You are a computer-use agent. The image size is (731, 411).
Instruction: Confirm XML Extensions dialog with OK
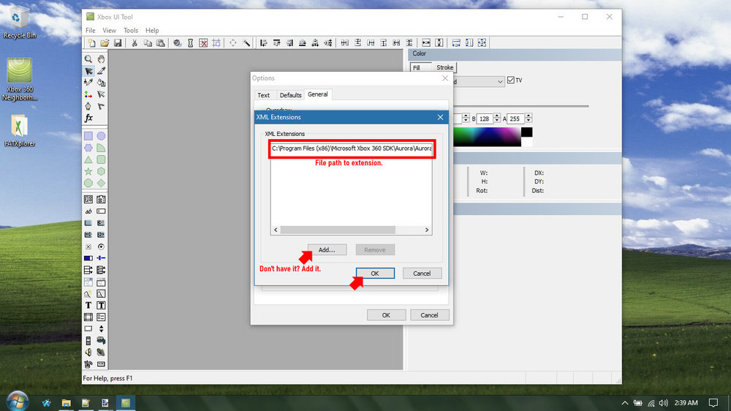pos(375,274)
